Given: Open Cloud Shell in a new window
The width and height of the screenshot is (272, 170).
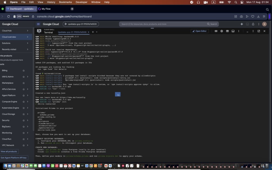Looking at the screenshot, I should [x=259, y=31].
